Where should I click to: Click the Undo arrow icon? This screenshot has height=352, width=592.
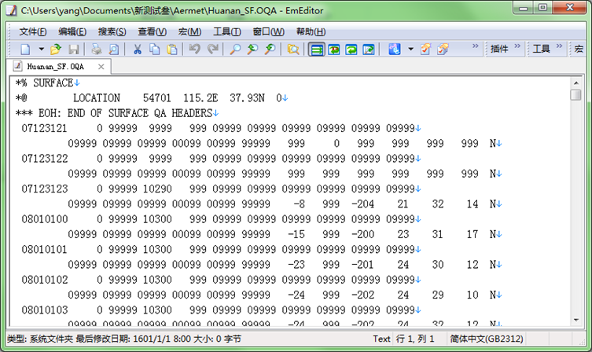coord(194,49)
